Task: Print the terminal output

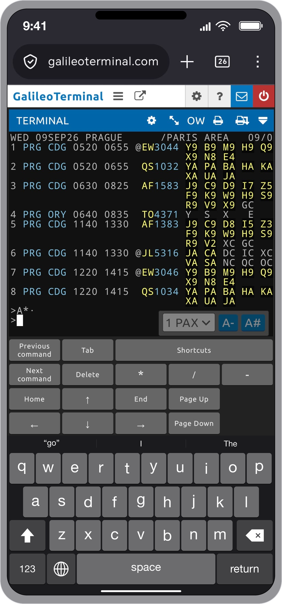Action: point(218,121)
